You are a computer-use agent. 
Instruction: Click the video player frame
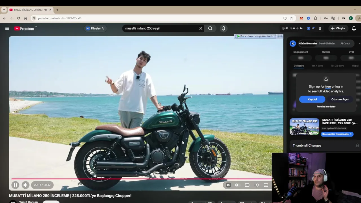pos(146,113)
